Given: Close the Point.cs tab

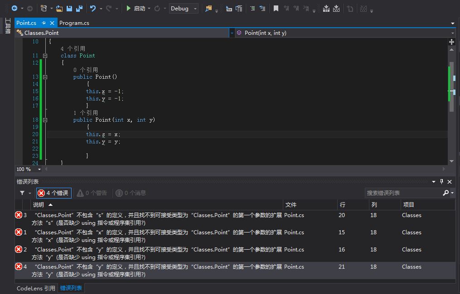Looking at the screenshot, I should [x=52, y=23].
